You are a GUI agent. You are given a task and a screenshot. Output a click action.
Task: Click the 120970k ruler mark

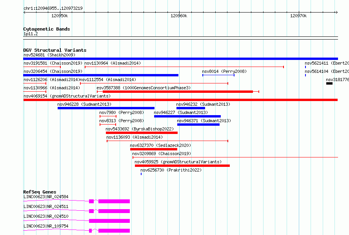pos(298,16)
